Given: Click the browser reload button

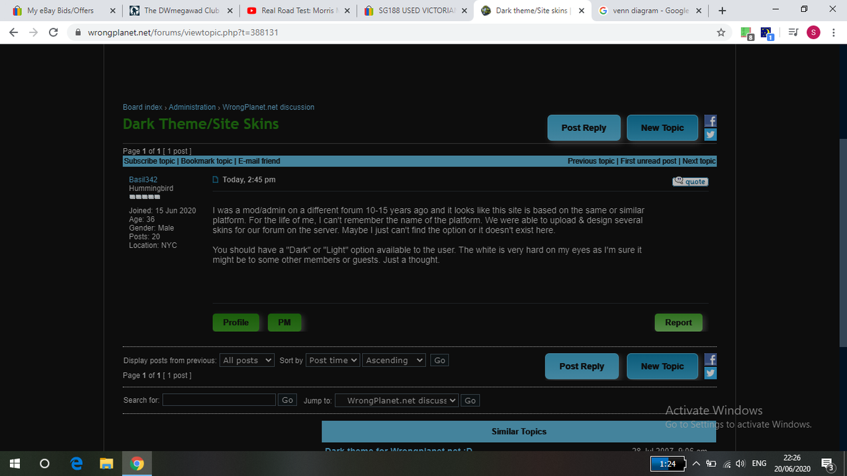Looking at the screenshot, I should coord(54,32).
